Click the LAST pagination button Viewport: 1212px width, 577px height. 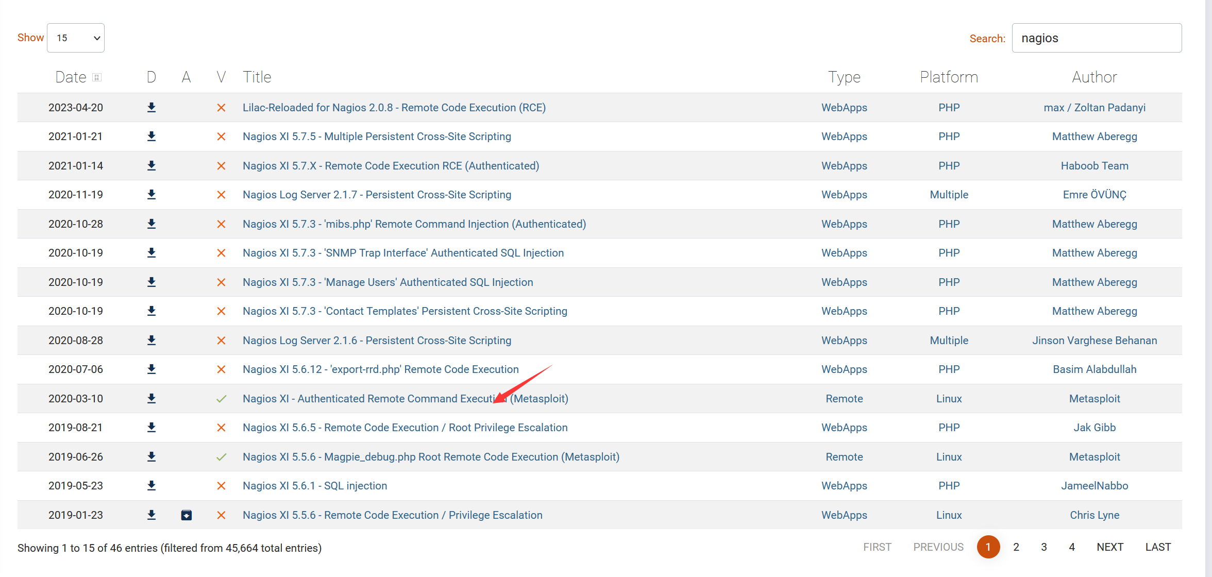[x=1157, y=547]
